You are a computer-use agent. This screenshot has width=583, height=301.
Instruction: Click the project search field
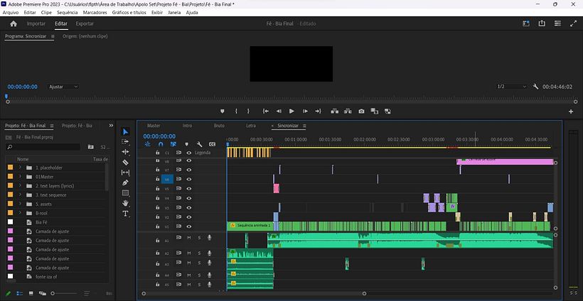[43, 147]
